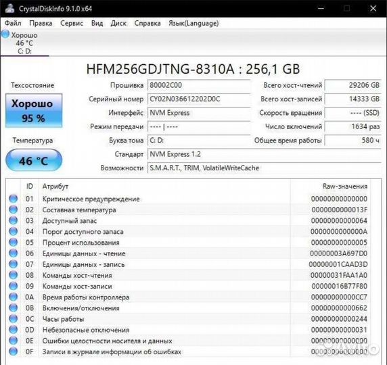Click the blue disk status orb beside Хорошо 46 °C
Screen dimensions: 387x365
[5, 34]
